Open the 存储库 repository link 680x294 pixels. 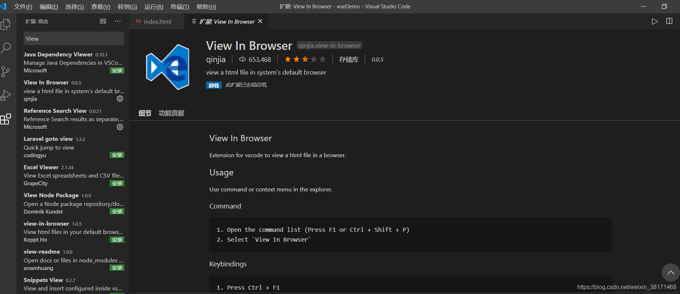(x=349, y=59)
